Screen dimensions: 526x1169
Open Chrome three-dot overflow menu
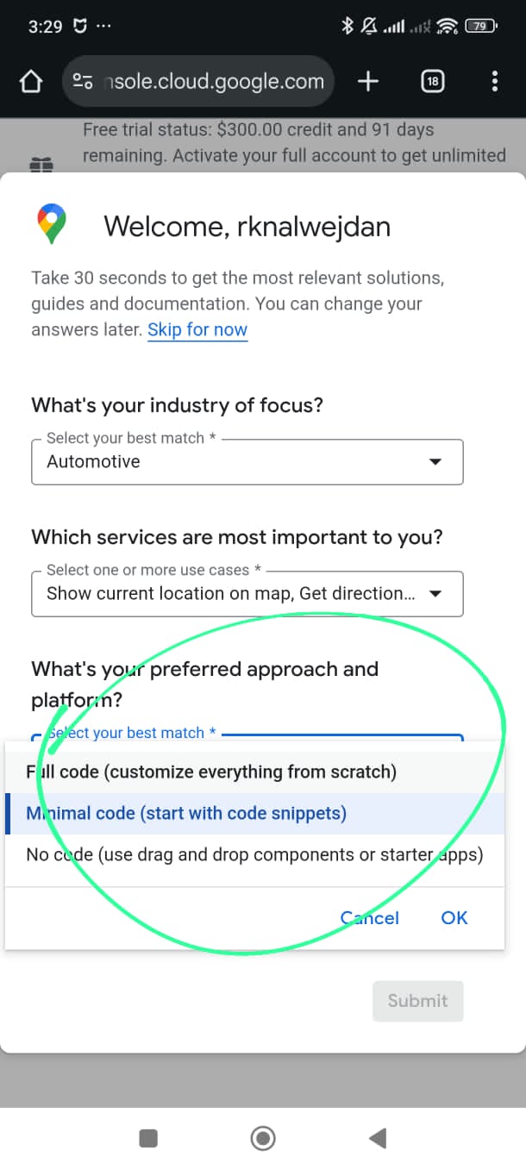[494, 82]
